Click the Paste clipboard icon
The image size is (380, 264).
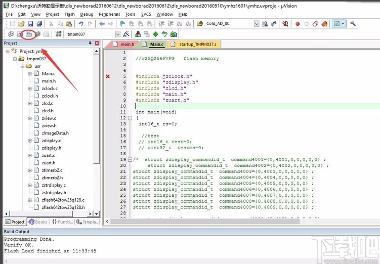pos(69,24)
